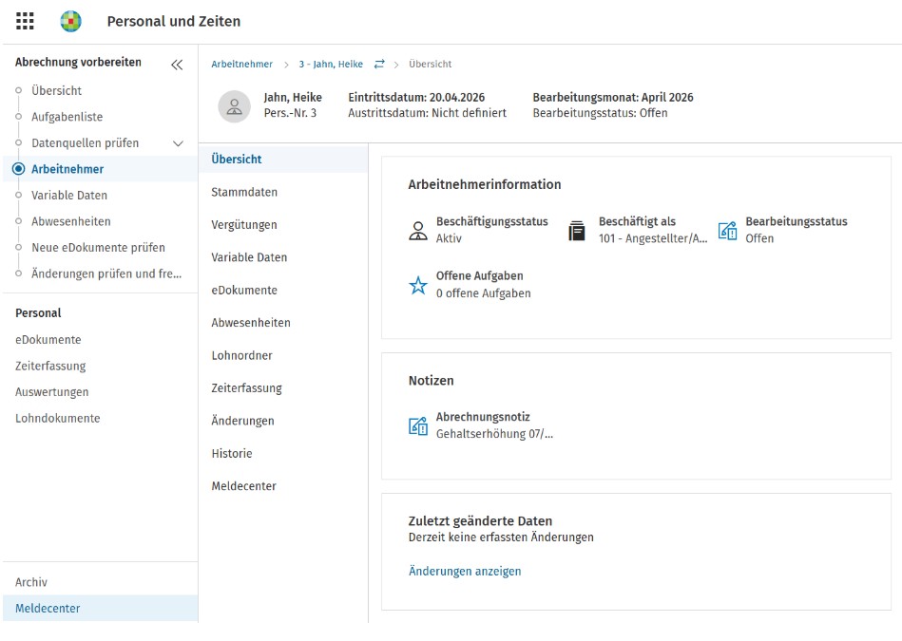Collapse the sidebar with double chevron
The width and height of the screenshot is (902, 641).
pos(177,65)
